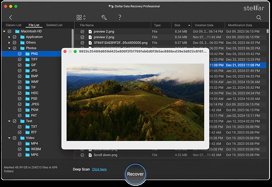The image size is (272, 187).
Task: Click the landscape preview image
Action: tap(135, 102)
